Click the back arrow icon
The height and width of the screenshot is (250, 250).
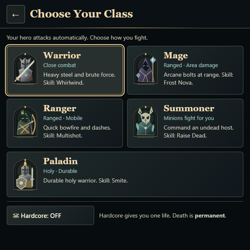coord(16,15)
